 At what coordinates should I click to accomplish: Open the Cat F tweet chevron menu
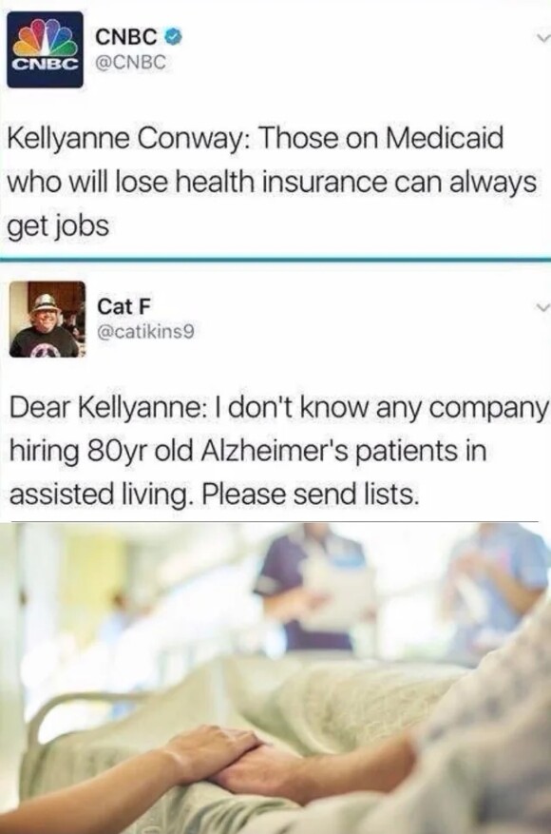[x=541, y=307]
